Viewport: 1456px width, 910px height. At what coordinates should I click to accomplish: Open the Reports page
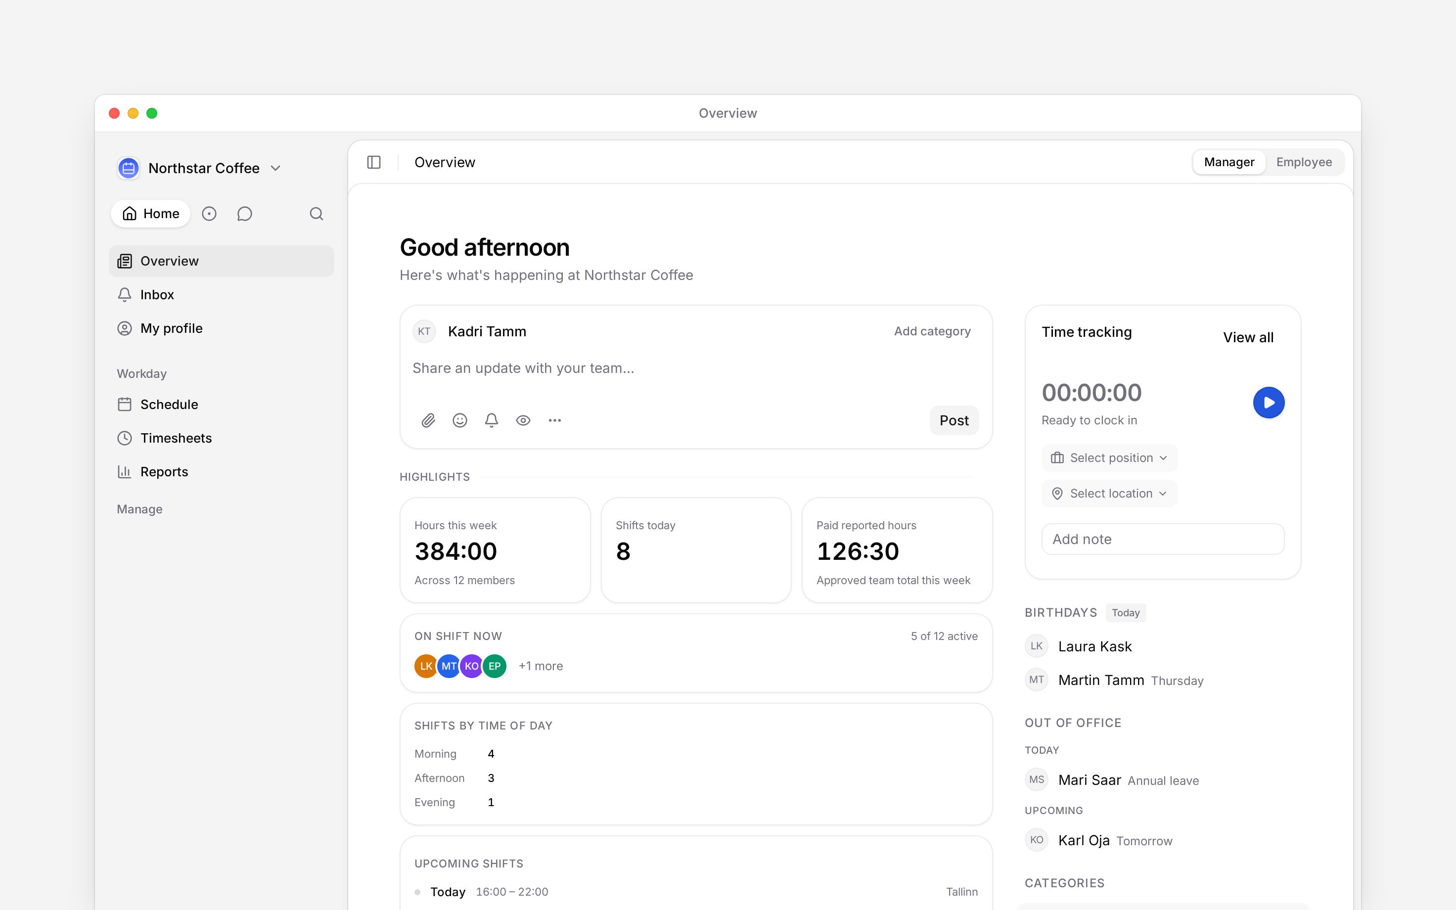(x=222, y=472)
